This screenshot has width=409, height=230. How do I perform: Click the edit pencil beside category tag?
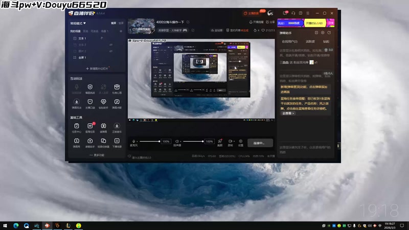(193, 30)
